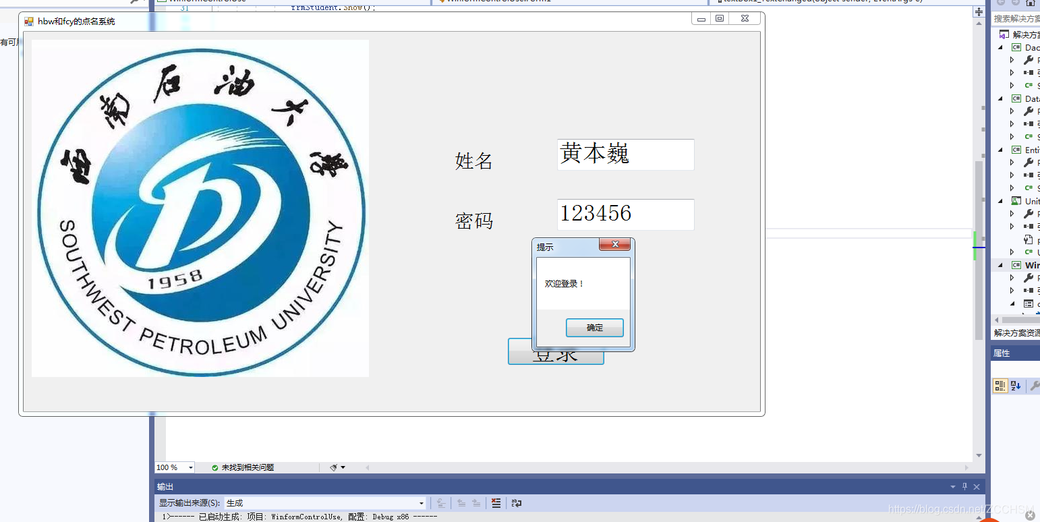Viewport: 1040px width, 522px height.
Task: Toggle word wrap in output panel
Action: (x=517, y=503)
